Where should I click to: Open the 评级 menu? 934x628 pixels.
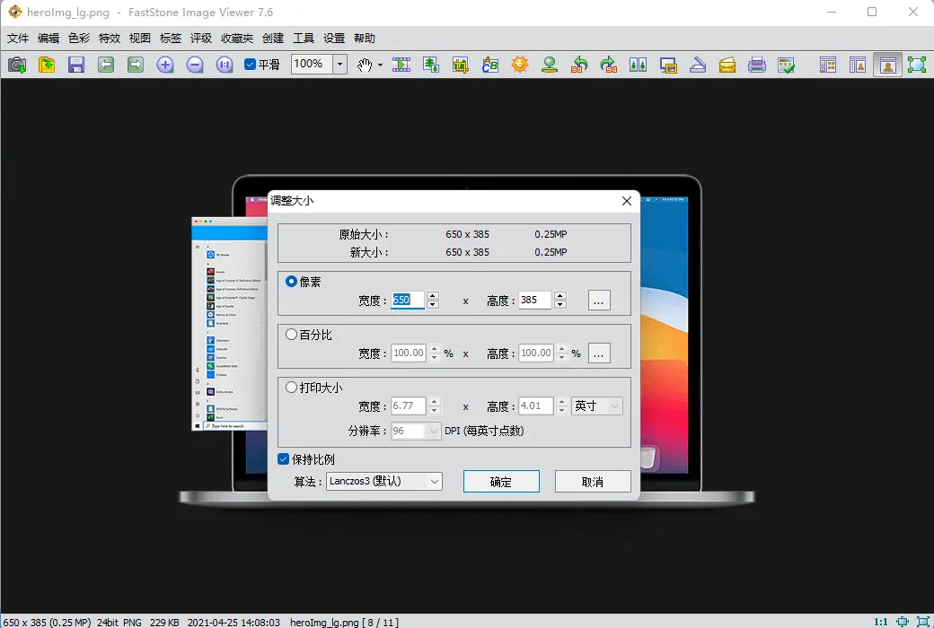201,38
